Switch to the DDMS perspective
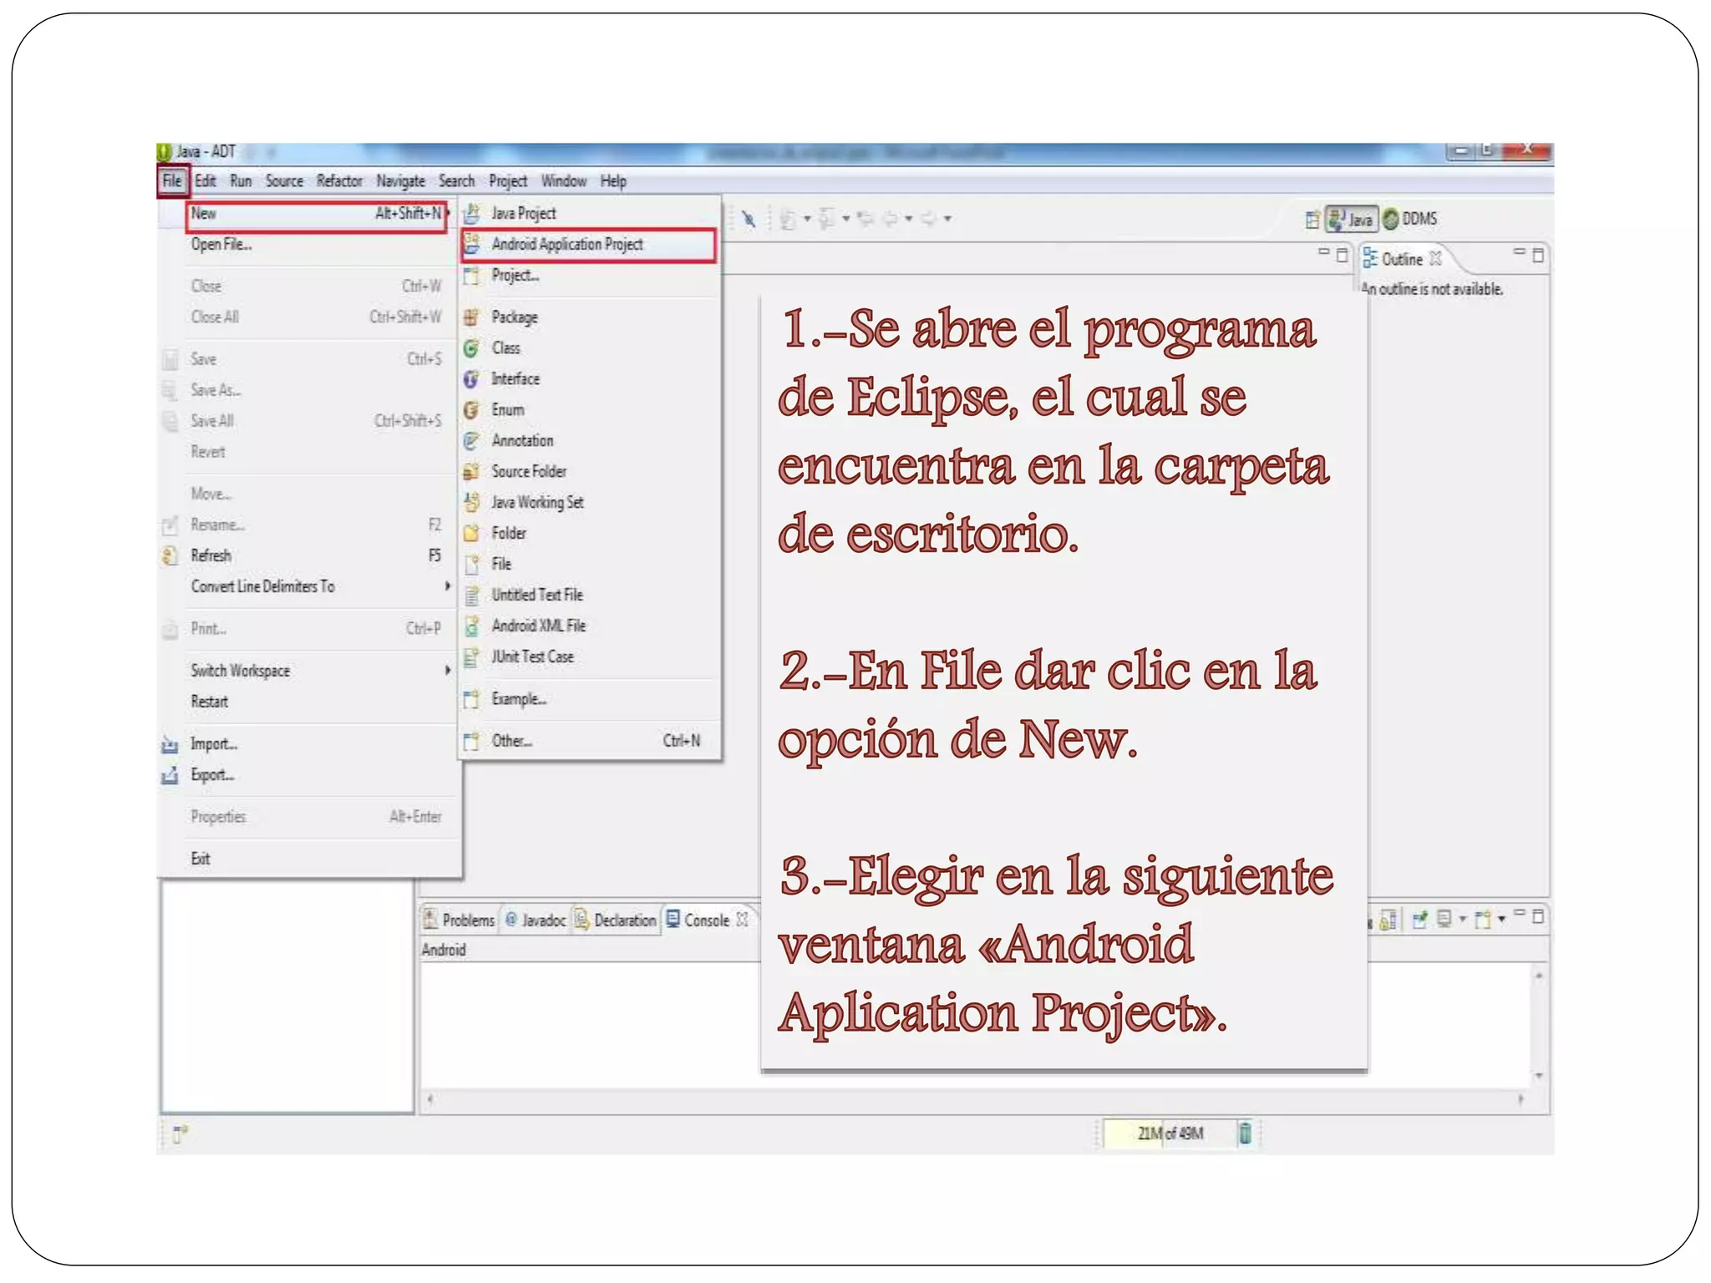The width and height of the screenshot is (1711, 1283). (1410, 219)
